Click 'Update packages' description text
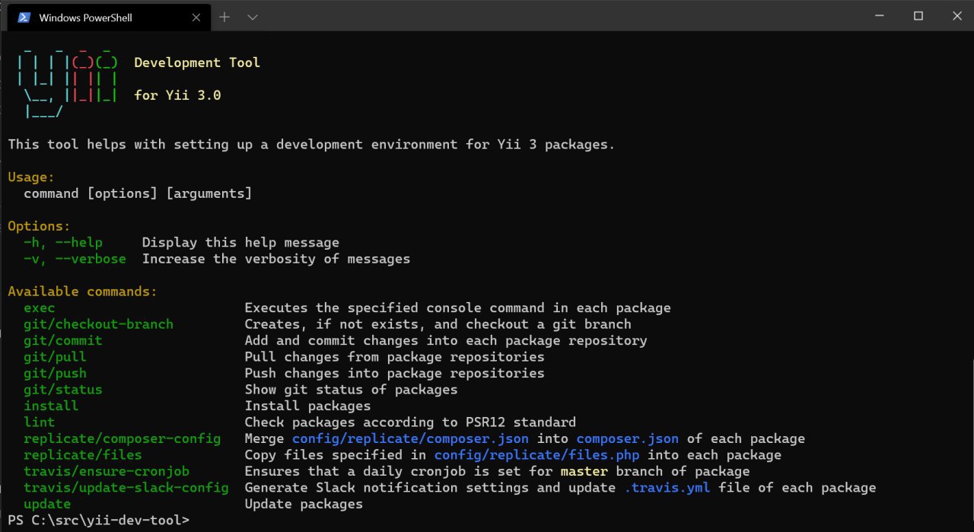974x532 pixels. (x=304, y=505)
